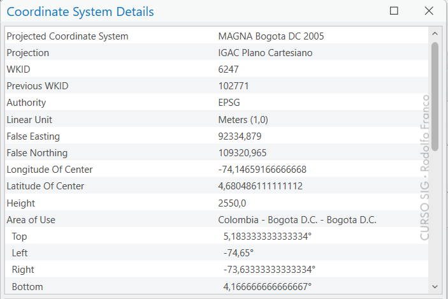The height and width of the screenshot is (299, 448).
Task: Click the scrollbar down arrow
Action: coord(435,287)
